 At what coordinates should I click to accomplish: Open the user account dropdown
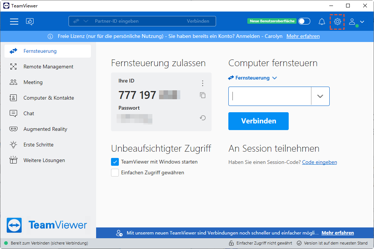pos(356,22)
